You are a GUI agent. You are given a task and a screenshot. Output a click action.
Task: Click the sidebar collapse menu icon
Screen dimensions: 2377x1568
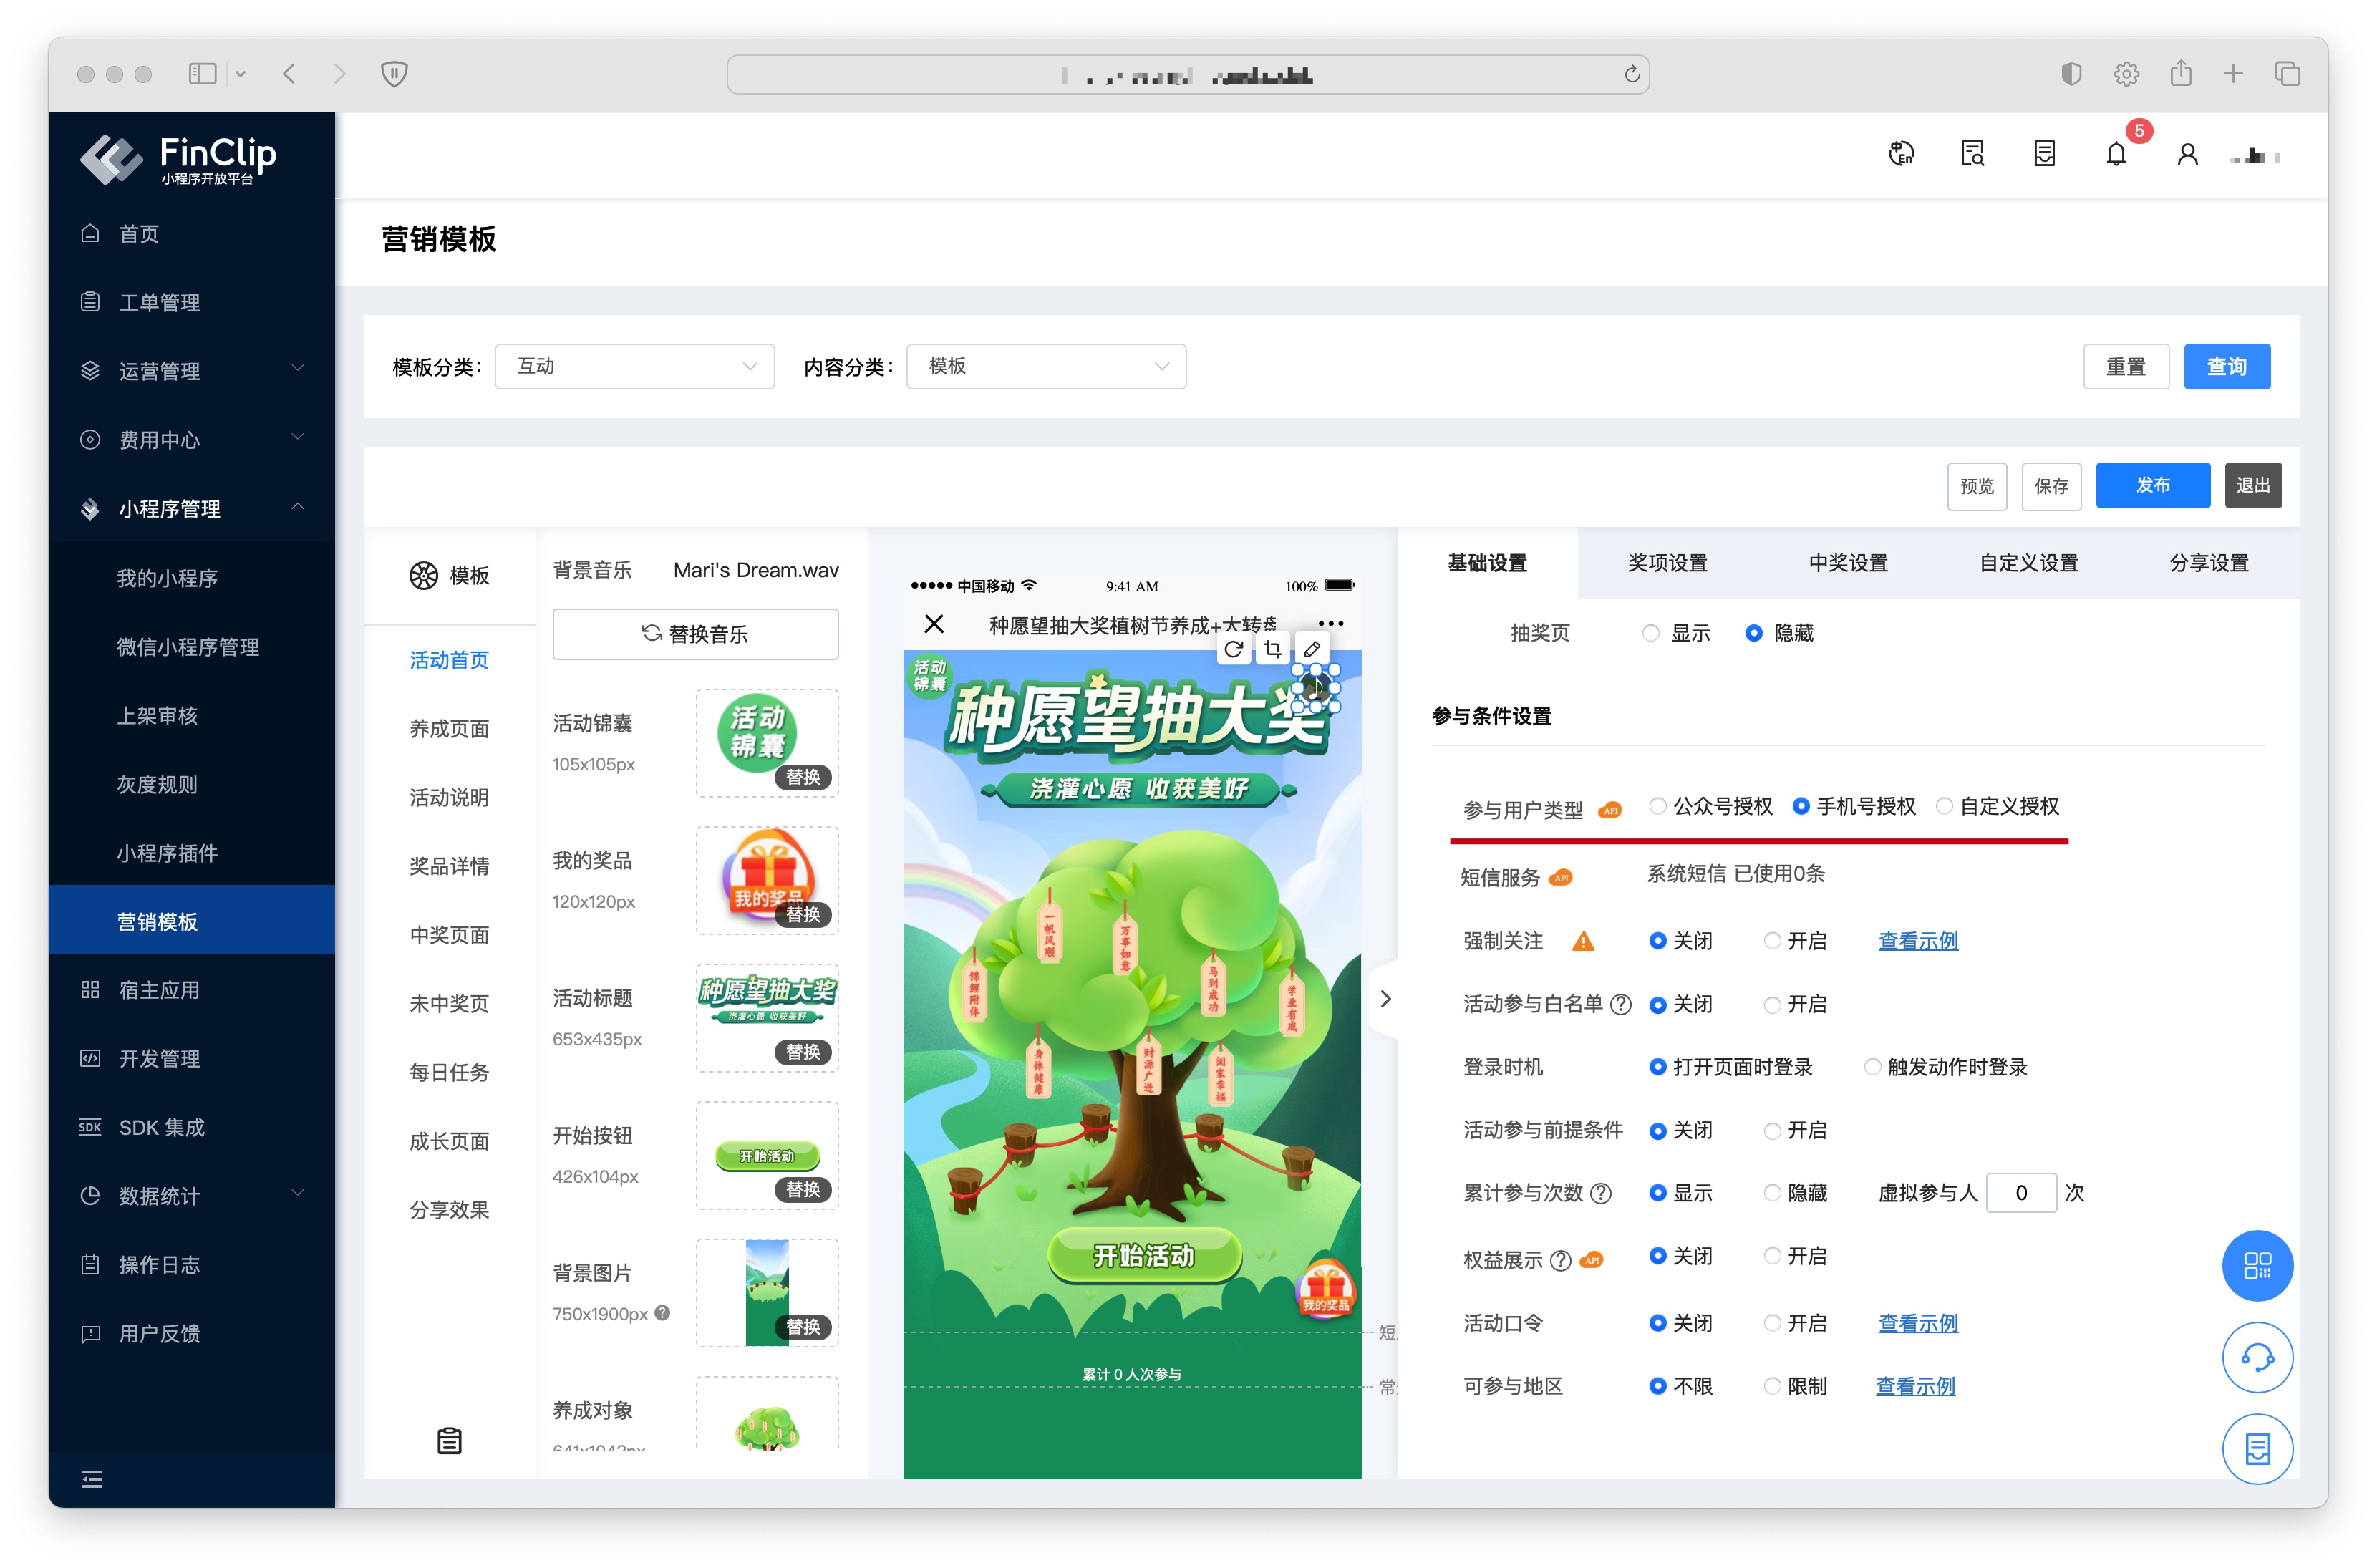91,1478
